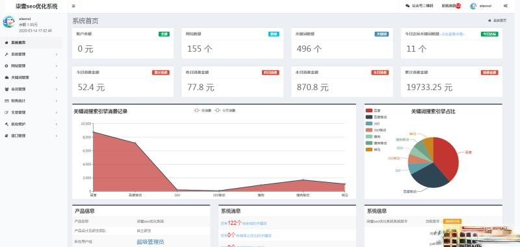Expand 文章管理 using its arrow
The image size is (520, 247).
(57, 112)
